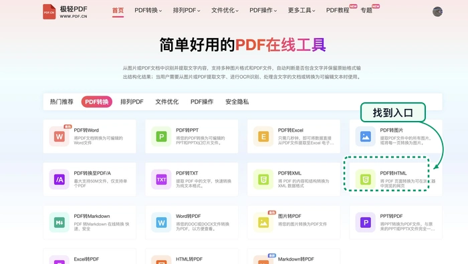Open 专题 in navigation bar
This screenshot has width=468, height=264.
[x=366, y=10]
